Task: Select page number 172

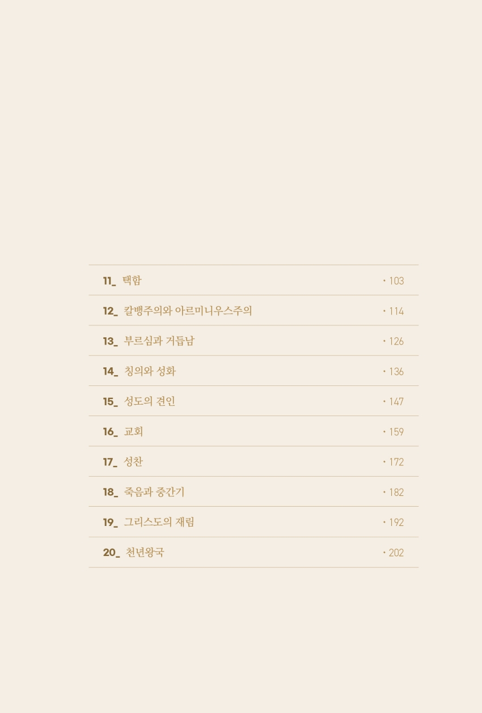Action: point(396,462)
